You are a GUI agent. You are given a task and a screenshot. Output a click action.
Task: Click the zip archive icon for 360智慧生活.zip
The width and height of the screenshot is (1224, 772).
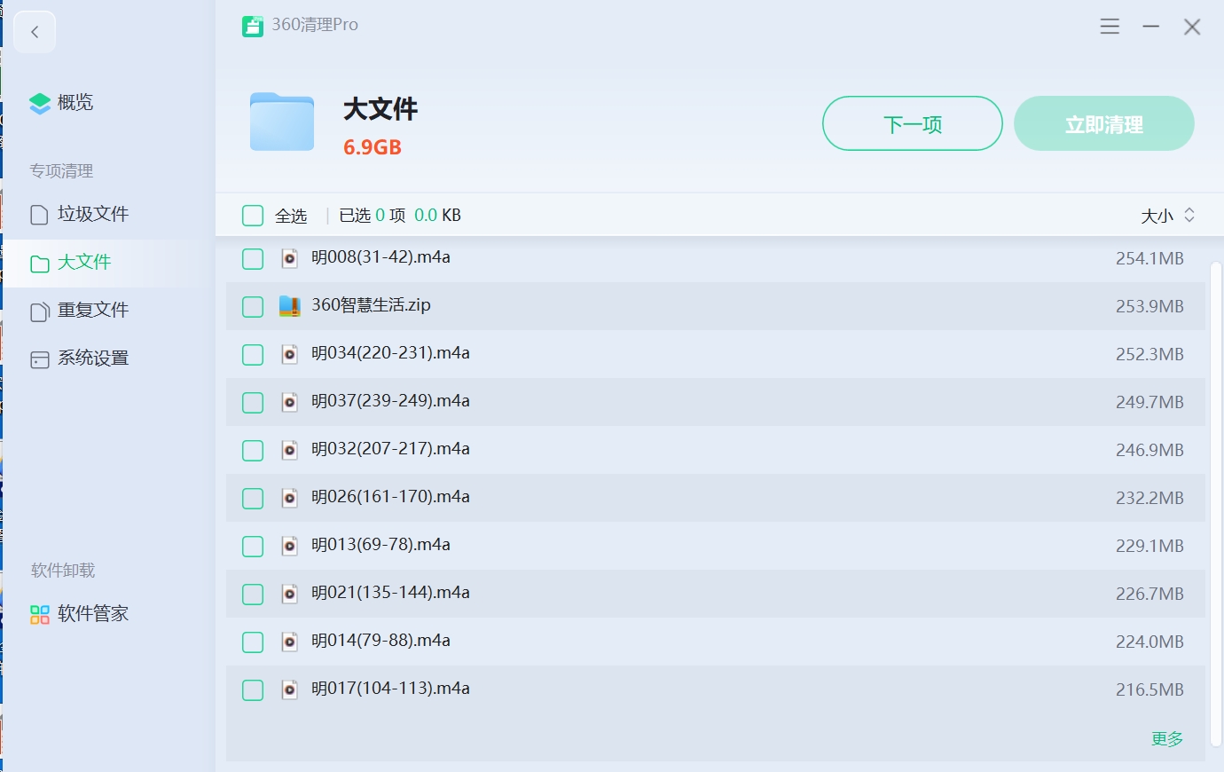(x=289, y=306)
